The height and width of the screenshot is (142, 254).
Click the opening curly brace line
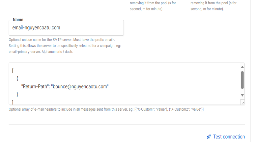17,79
